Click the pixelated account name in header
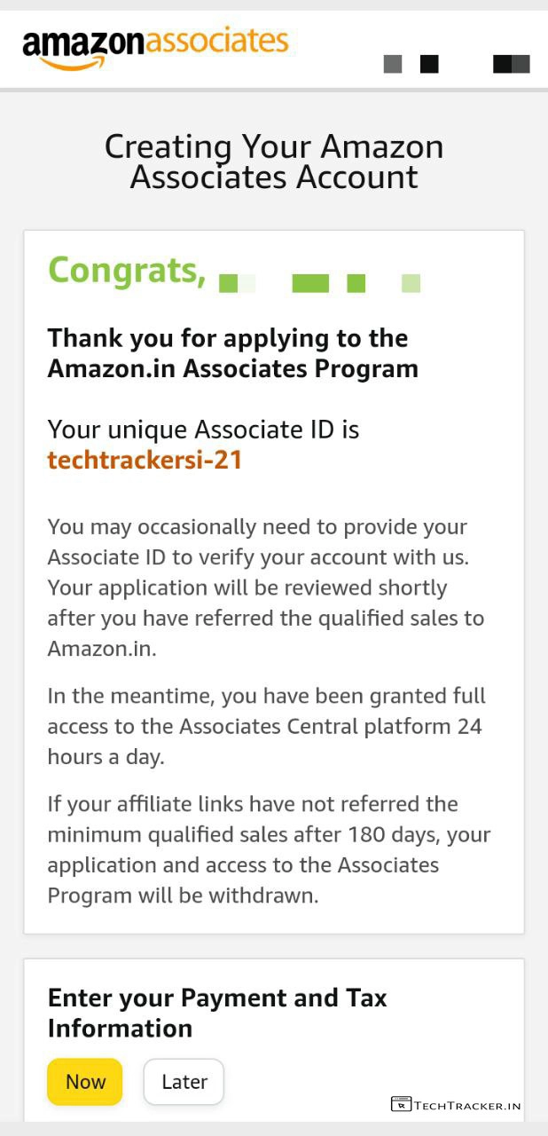 tap(457, 64)
